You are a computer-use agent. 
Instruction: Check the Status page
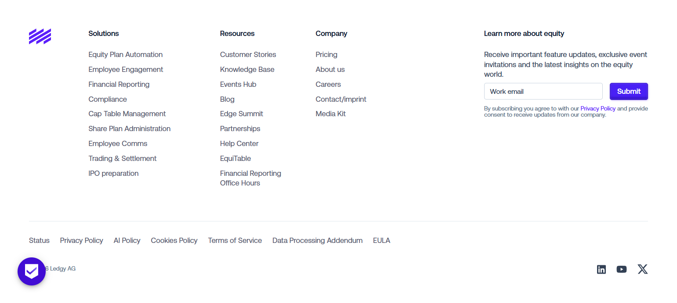(39, 240)
